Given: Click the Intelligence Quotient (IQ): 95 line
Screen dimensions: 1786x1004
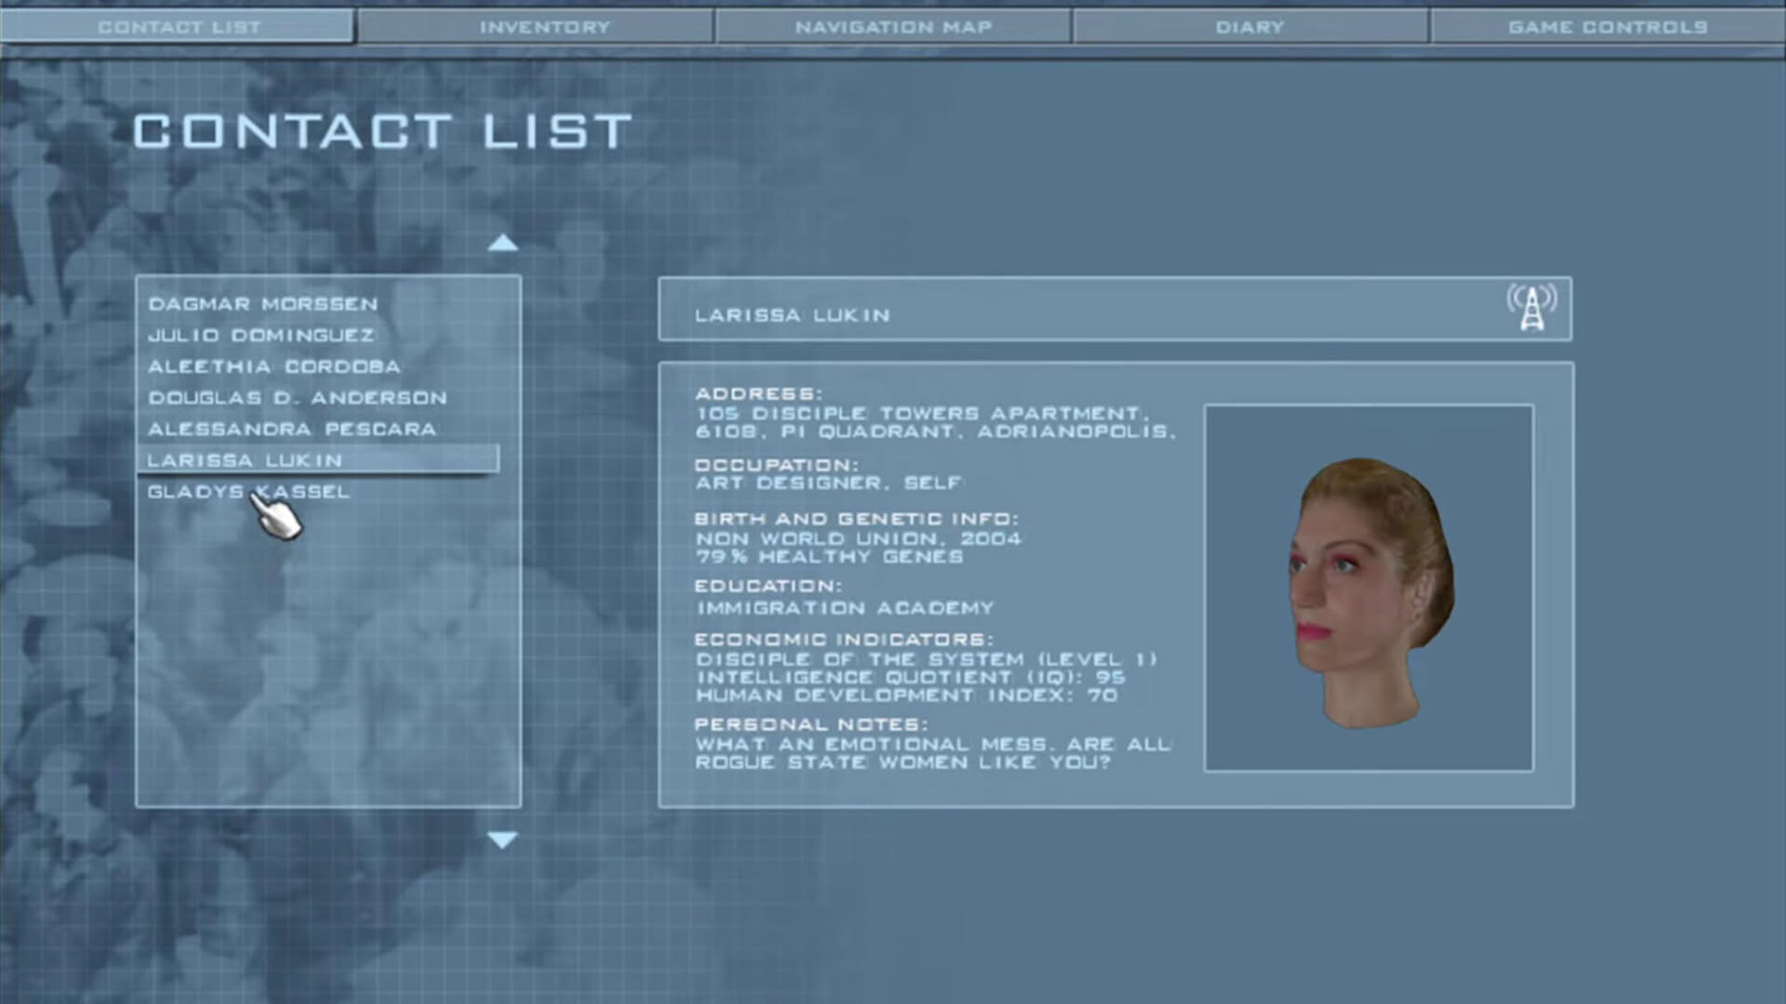Looking at the screenshot, I should [x=911, y=677].
